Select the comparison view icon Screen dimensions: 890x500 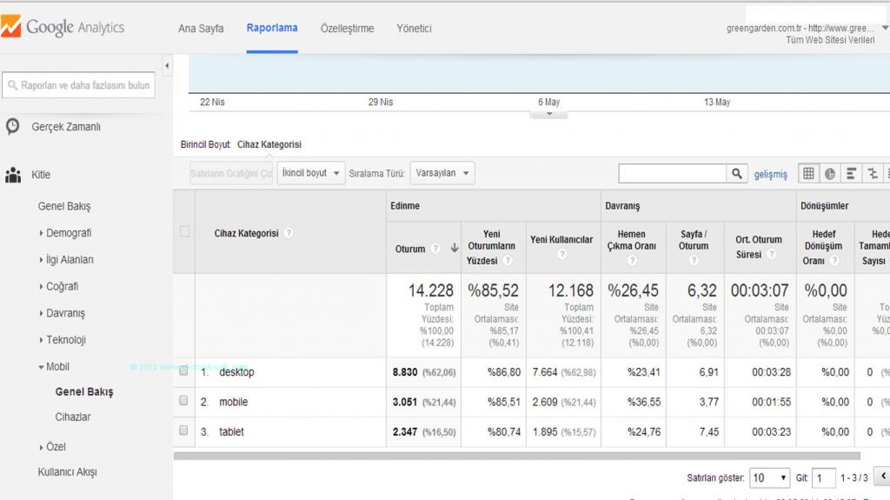coord(873,174)
